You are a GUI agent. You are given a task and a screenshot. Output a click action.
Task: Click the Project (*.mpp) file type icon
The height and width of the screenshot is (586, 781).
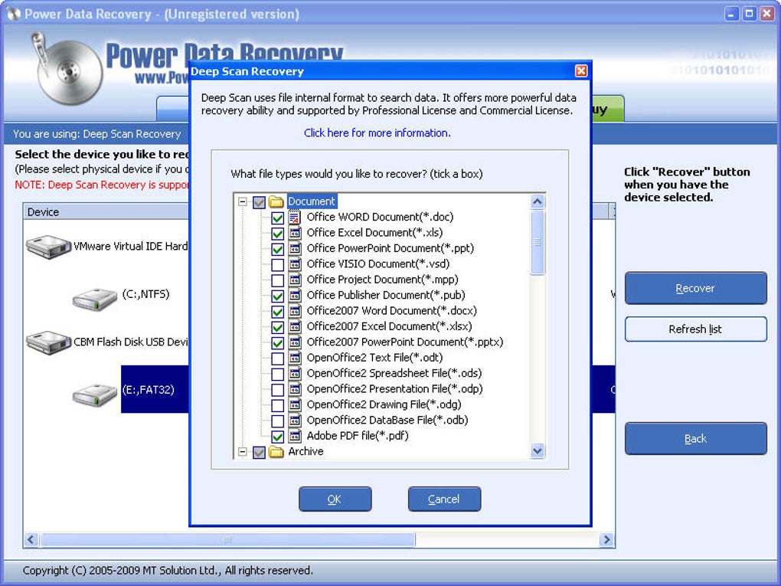tap(295, 280)
